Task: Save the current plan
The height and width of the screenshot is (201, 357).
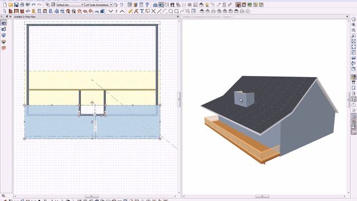Action: point(16,5)
